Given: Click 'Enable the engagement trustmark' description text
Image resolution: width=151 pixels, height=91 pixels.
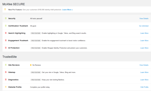Looking at the screenshot, I should click(x=64, y=41).
